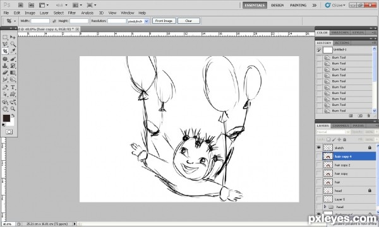Select the 3D Rotate tool
This screenshot has height=227, width=379.
[5, 102]
